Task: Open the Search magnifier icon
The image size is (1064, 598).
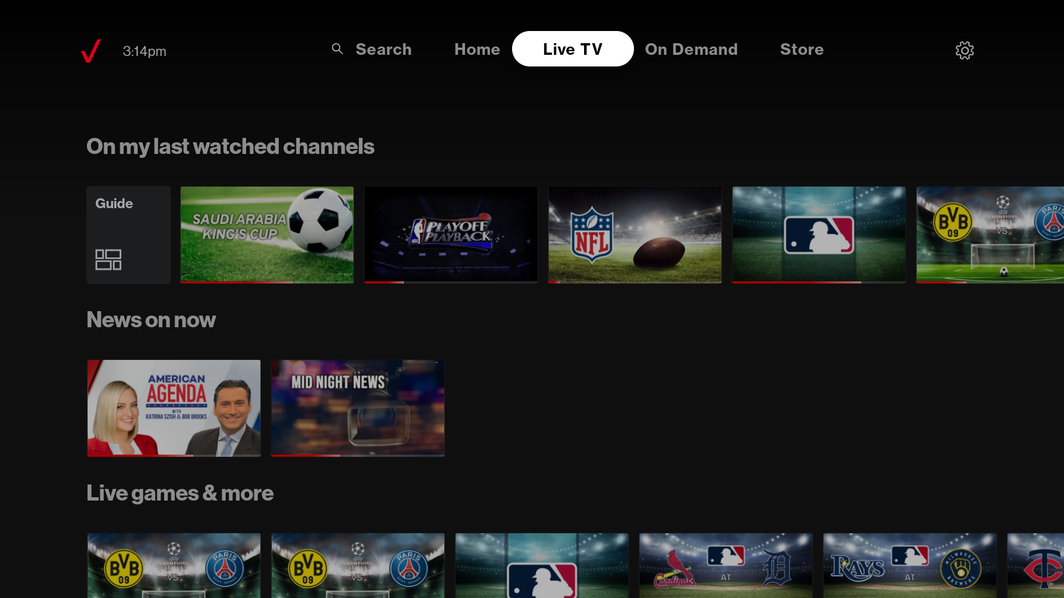Action: click(x=337, y=49)
